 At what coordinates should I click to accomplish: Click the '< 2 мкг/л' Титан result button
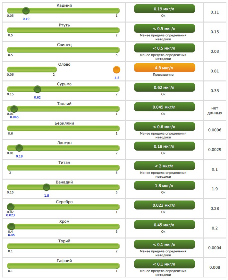click(x=165, y=166)
